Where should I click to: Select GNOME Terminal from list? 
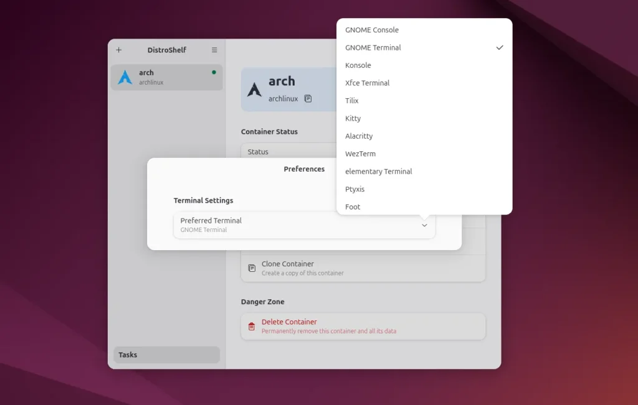(x=424, y=47)
